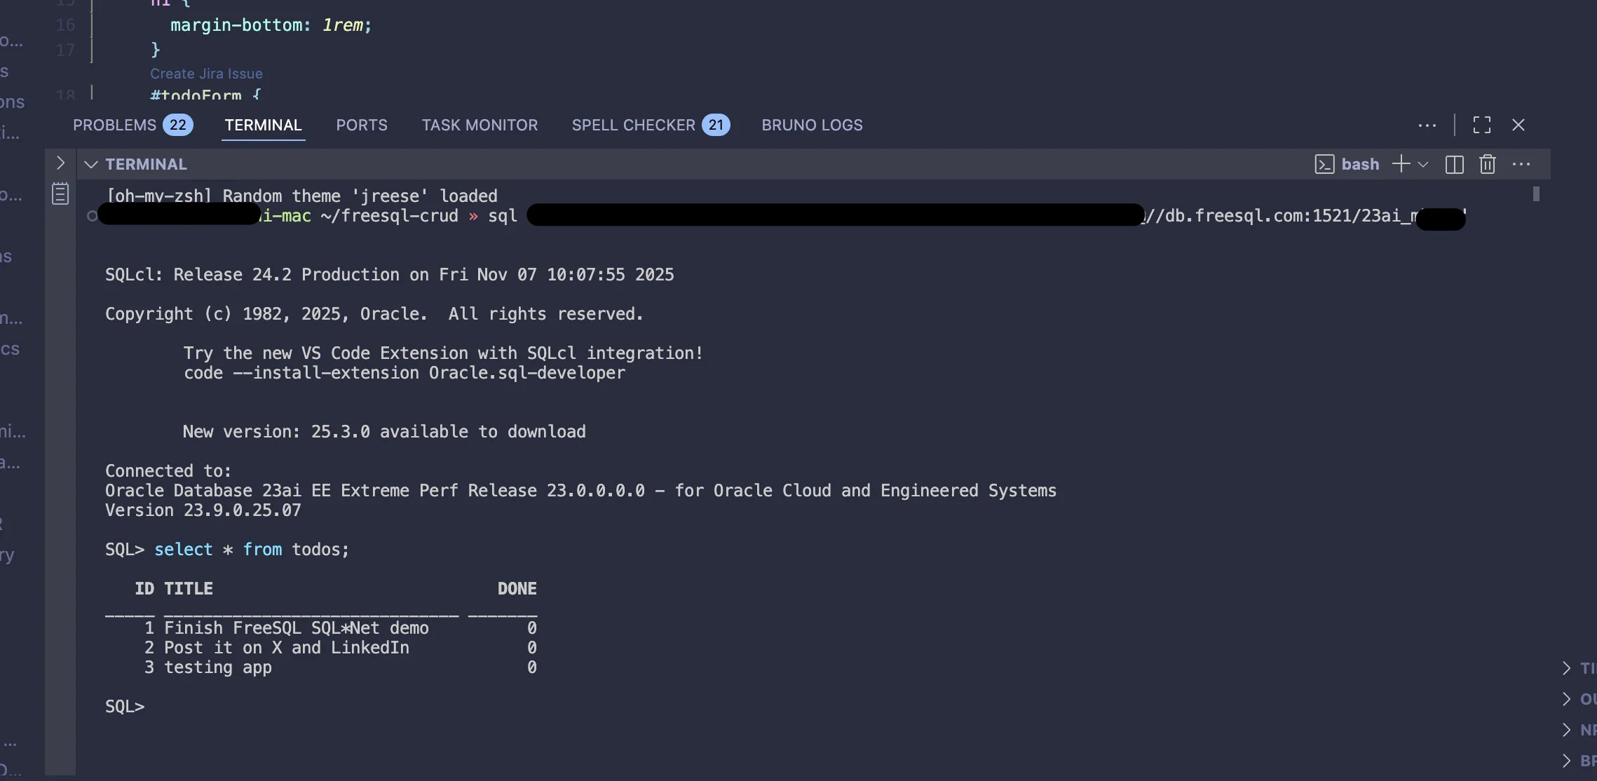Switch to TASK MONITOR tab
This screenshot has height=781, width=1597.
[x=480, y=125]
